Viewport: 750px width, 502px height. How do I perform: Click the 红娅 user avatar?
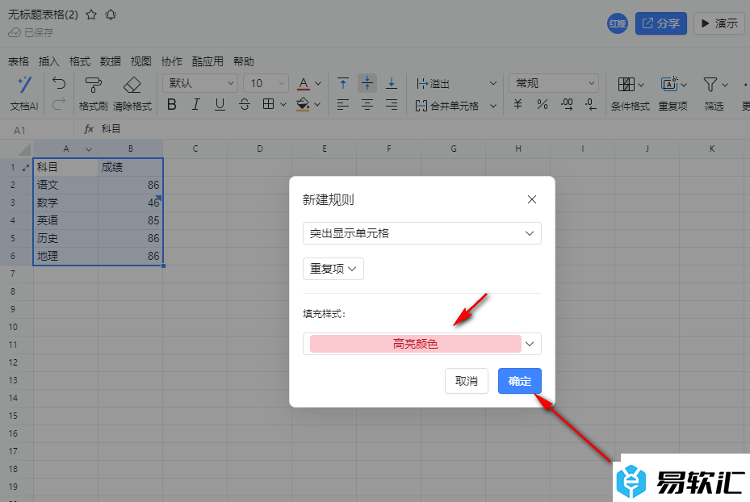pyautogui.click(x=618, y=23)
